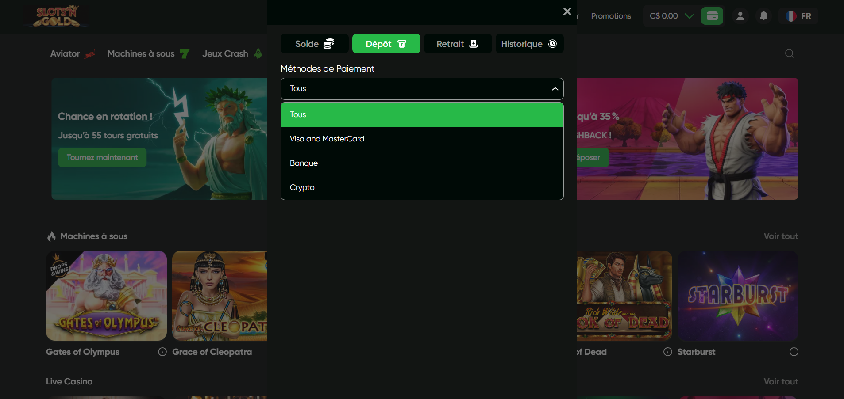Choose Crypto payment method
The image size is (844, 399).
(x=422, y=187)
